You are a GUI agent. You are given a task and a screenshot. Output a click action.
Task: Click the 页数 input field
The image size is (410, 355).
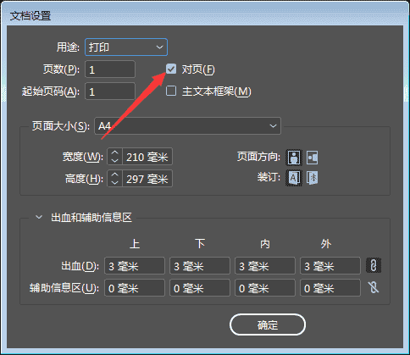110,69
